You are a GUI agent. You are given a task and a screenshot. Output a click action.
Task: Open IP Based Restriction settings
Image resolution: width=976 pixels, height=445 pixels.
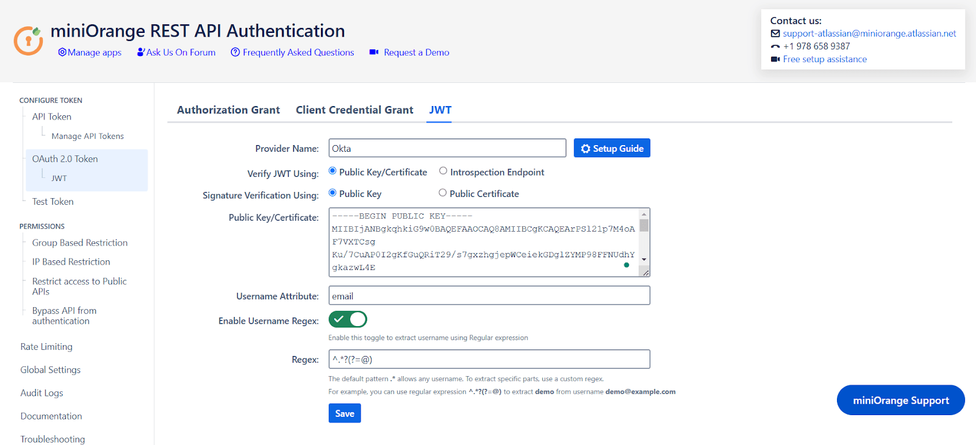pyautogui.click(x=71, y=262)
